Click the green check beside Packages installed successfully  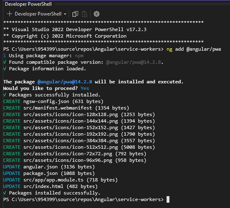coord(5,193)
